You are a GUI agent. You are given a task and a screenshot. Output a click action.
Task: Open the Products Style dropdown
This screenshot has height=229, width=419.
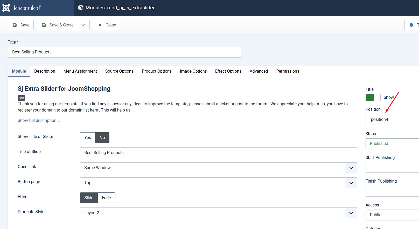(218, 213)
